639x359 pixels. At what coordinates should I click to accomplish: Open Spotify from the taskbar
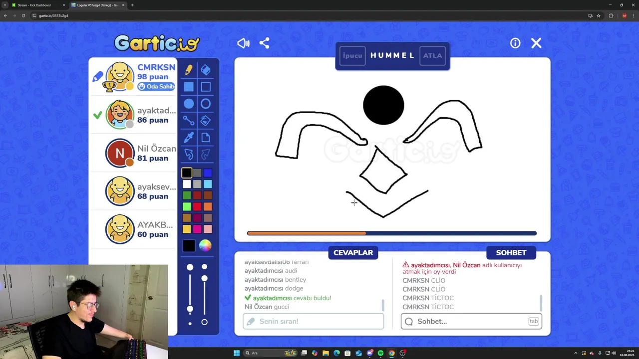tap(380, 353)
